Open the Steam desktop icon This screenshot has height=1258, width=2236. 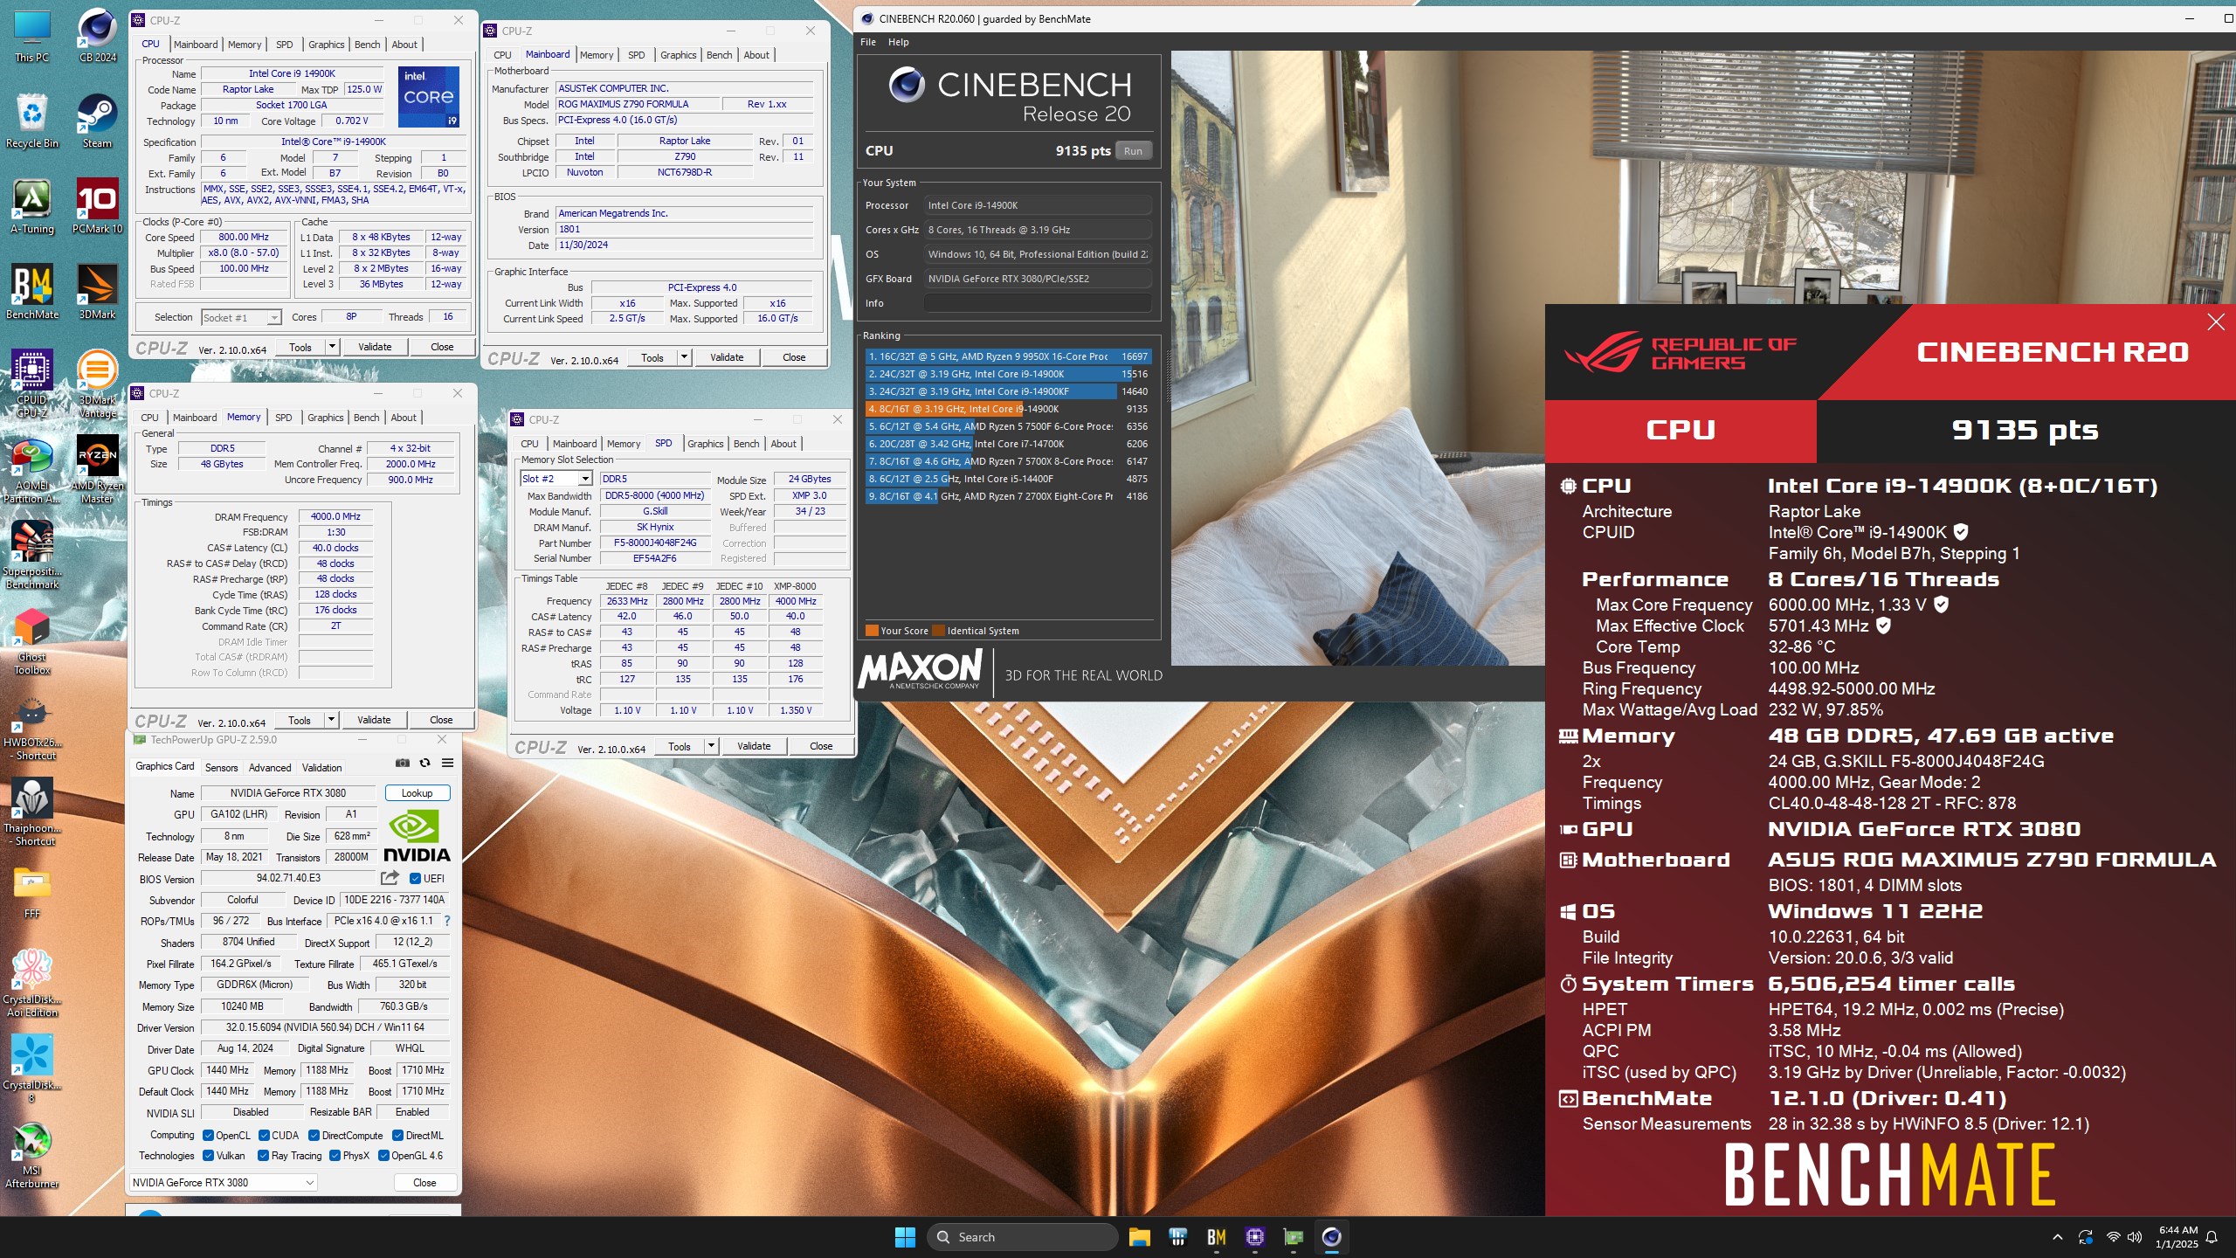97,121
